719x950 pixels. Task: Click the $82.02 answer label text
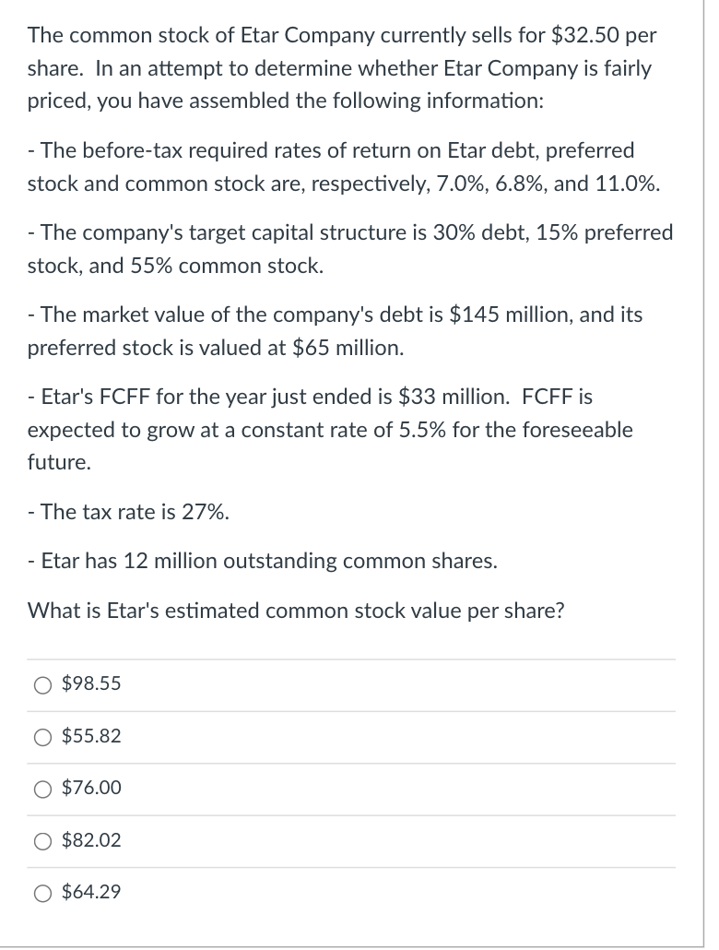91,841
